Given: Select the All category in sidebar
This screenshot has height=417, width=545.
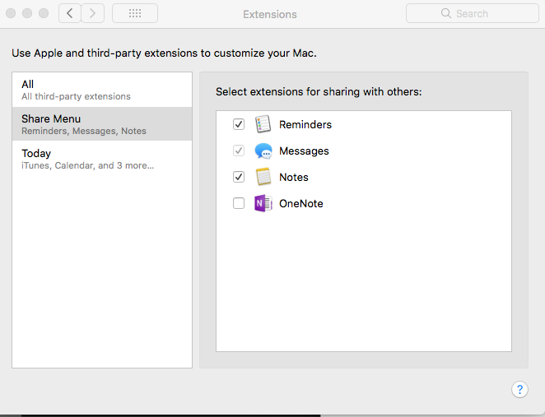Looking at the screenshot, I should (102, 90).
